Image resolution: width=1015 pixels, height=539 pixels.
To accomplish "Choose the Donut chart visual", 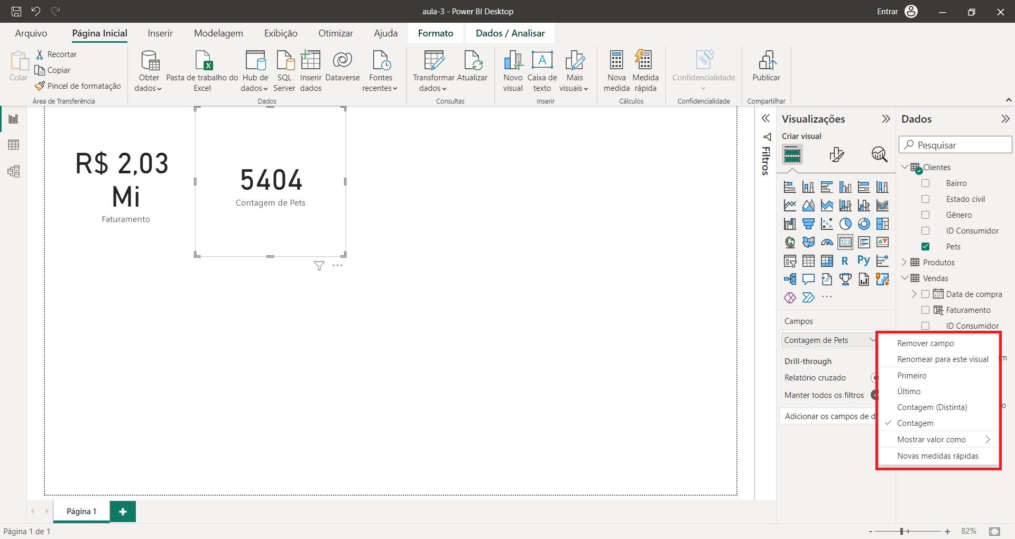I will [x=864, y=224].
